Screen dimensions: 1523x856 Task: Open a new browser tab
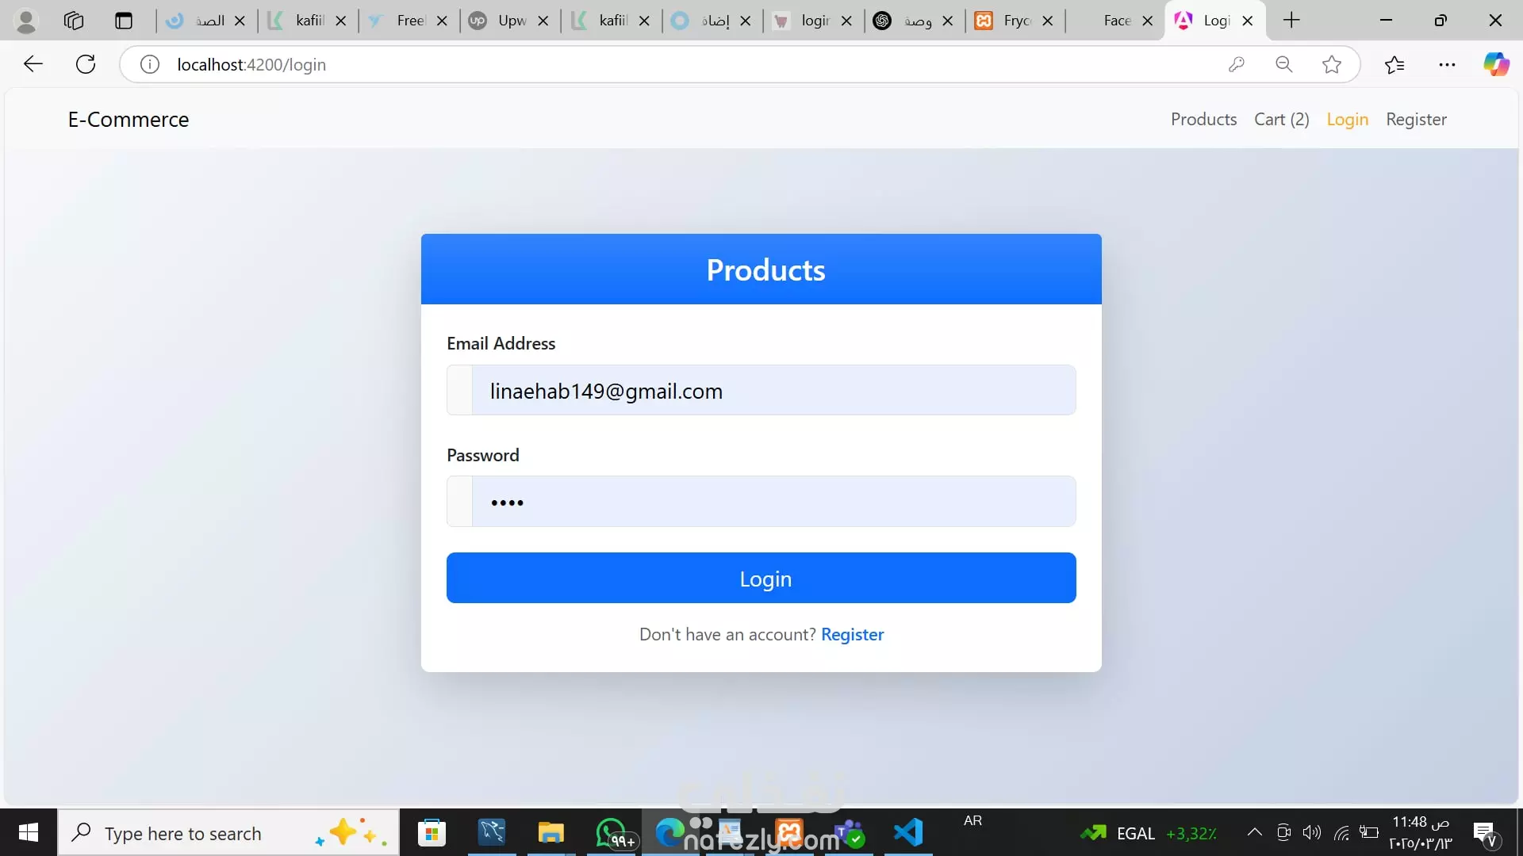[1291, 21]
